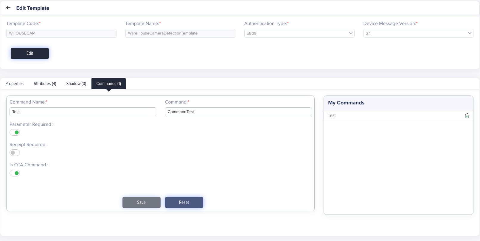Delete the Test command using trash icon

pyautogui.click(x=467, y=116)
